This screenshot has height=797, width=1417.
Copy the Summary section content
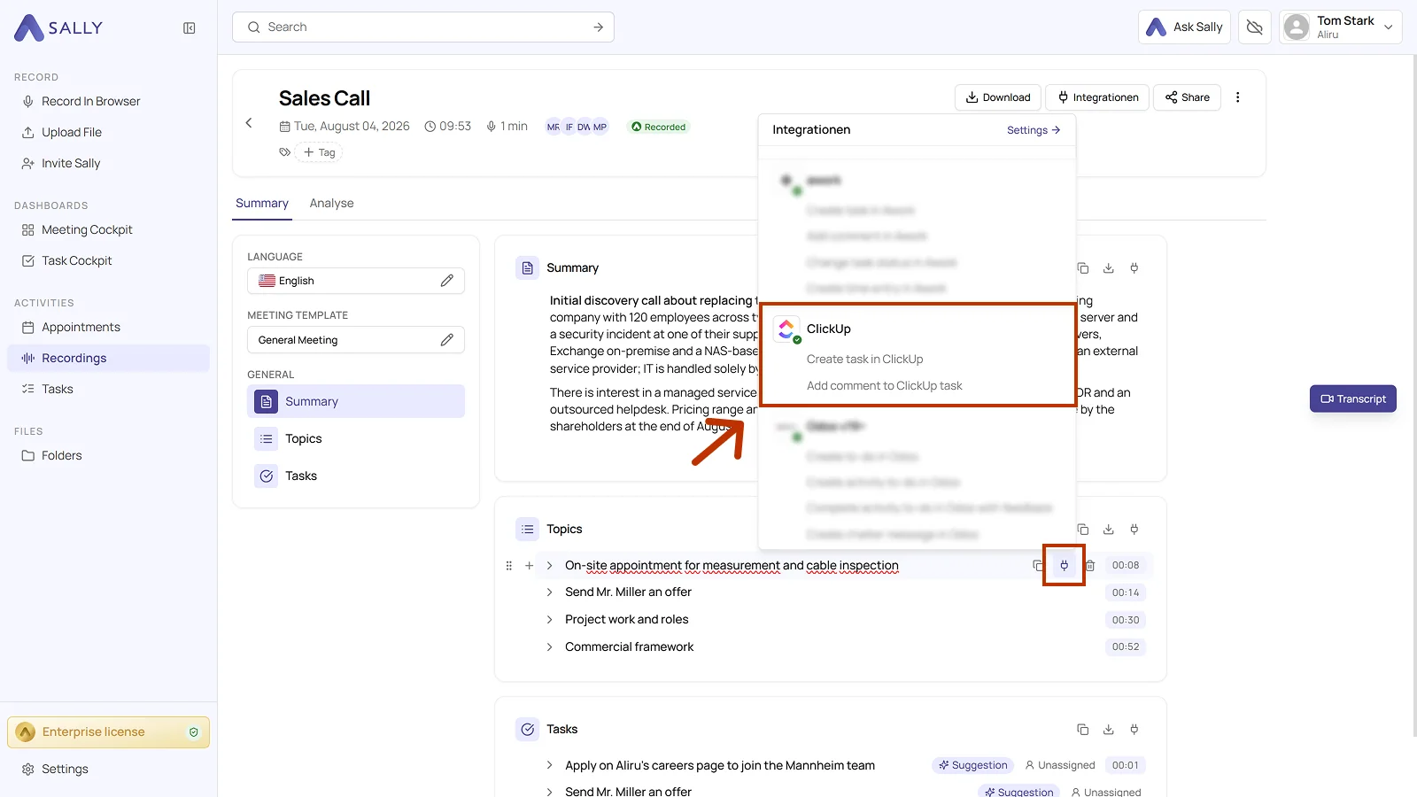[x=1082, y=268]
